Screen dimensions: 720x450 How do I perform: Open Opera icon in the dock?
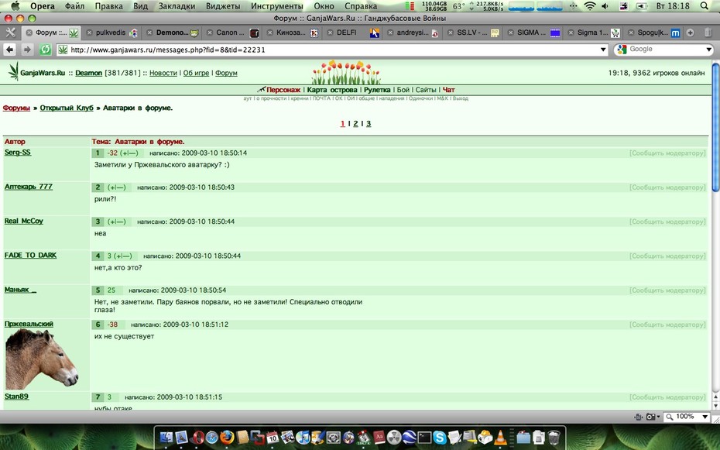[198, 437]
